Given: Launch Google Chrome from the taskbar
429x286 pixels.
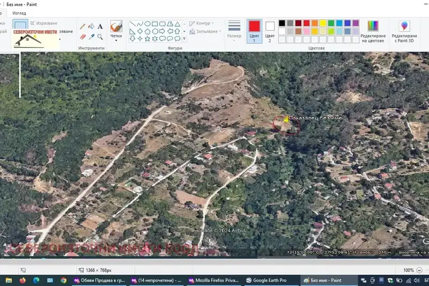Looking at the screenshot, I should pyautogui.click(x=63, y=280).
